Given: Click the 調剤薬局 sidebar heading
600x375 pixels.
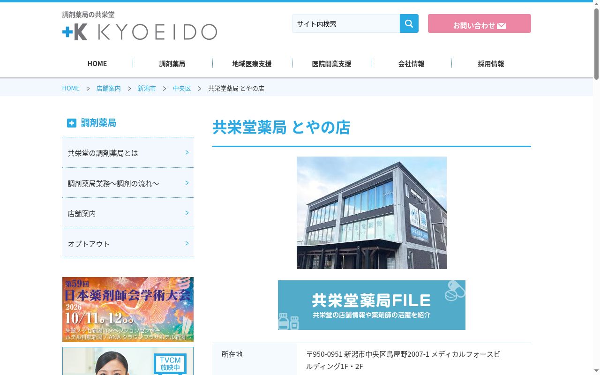Looking at the screenshot, I should tap(98, 123).
